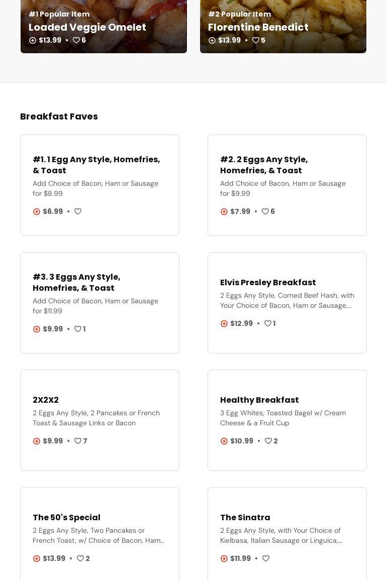
Task: Open the Elvis Presley Breakfast title
Action: (x=268, y=282)
